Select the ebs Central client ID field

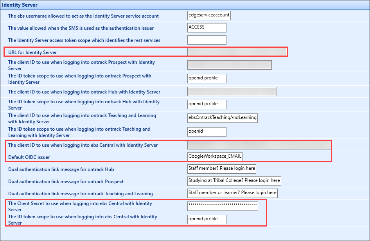point(258,145)
